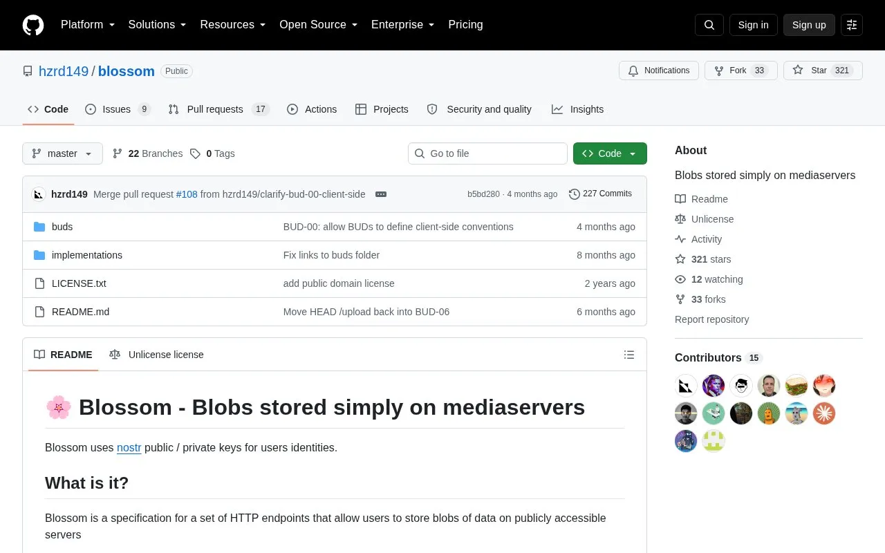Image resolution: width=885 pixels, height=553 pixels.
Task: Open the Report repository link
Action: click(711, 319)
